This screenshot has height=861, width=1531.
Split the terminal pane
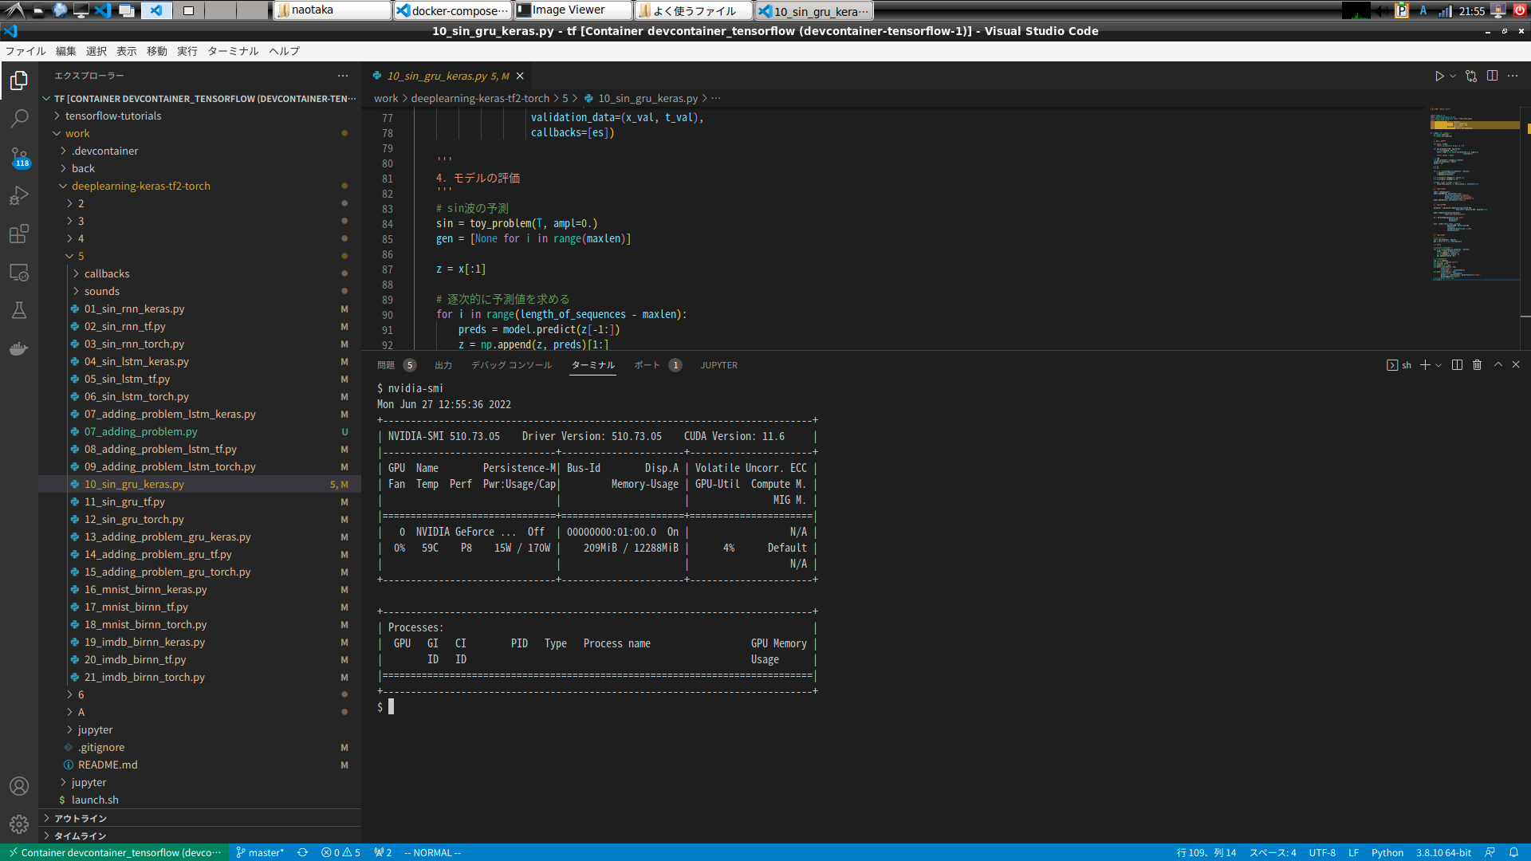(1457, 365)
